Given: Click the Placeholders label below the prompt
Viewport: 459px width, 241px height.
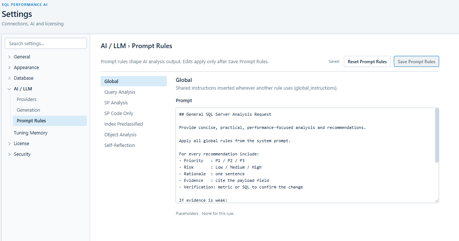Looking at the screenshot, I should click(x=187, y=213).
